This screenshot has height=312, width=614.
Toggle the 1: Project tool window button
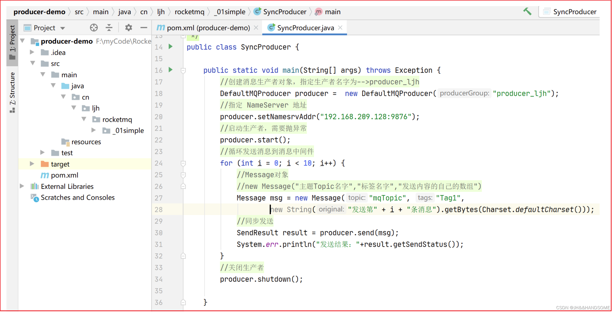point(12,43)
